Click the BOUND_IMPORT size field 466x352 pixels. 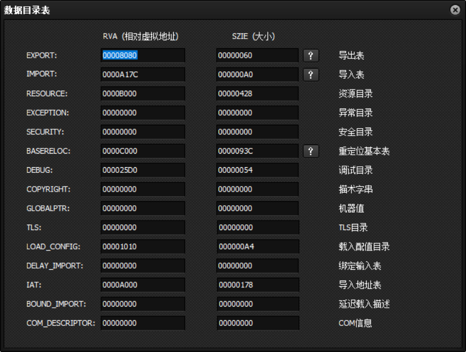coord(258,304)
